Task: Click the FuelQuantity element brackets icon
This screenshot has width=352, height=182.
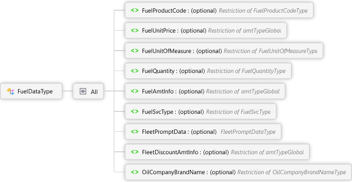Action: [x=135, y=71]
